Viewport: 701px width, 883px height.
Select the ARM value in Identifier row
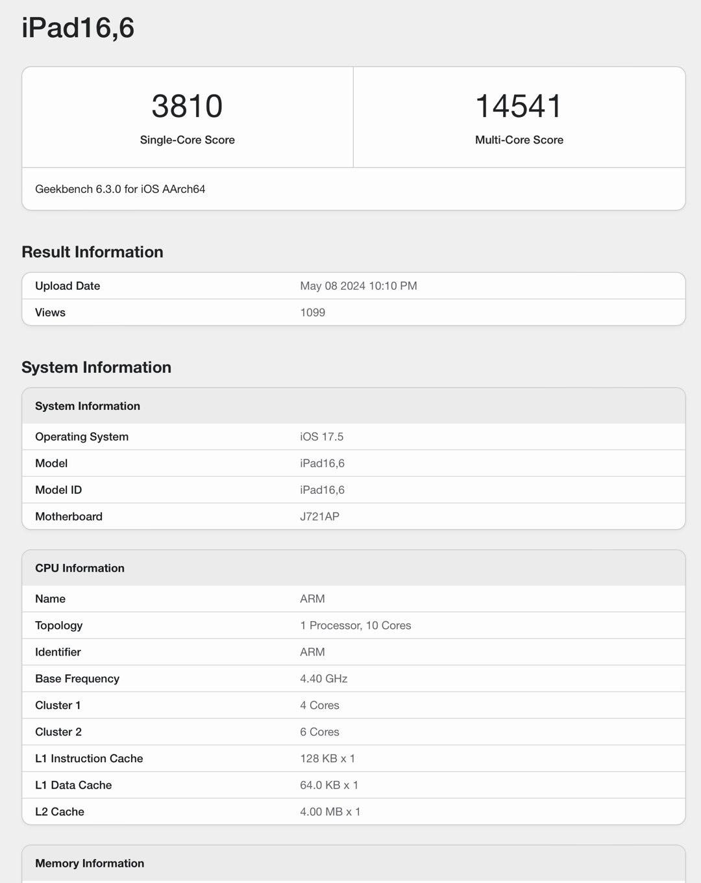(312, 652)
